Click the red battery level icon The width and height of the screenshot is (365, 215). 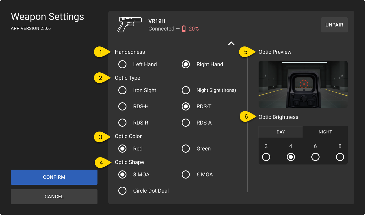click(x=184, y=29)
